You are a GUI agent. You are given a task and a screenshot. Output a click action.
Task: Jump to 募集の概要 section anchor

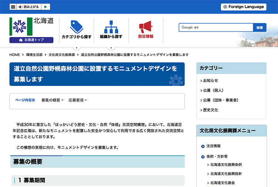click(x=52, y=100)
